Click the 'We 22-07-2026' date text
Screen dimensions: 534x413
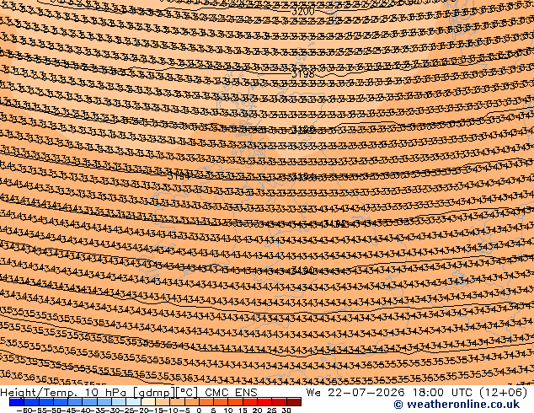point(355,393)
